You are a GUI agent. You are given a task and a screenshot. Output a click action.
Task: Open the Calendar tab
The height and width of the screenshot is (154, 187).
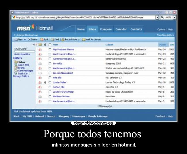(121, 29)
